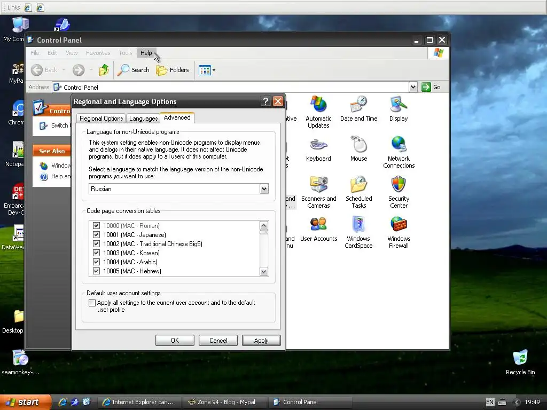Click the Back toolbar button
The image size is (547, 410).
pos(44,70)
